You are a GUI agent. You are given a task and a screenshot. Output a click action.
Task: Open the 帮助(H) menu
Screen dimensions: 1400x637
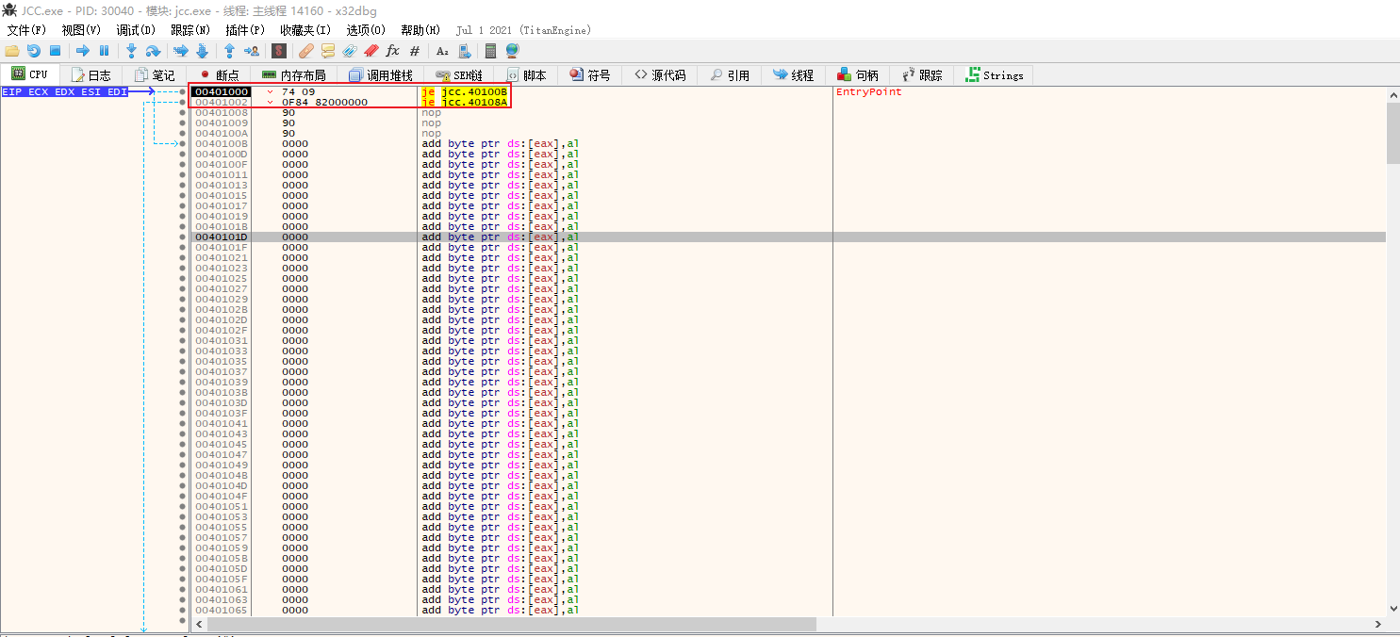click(420, 30)
